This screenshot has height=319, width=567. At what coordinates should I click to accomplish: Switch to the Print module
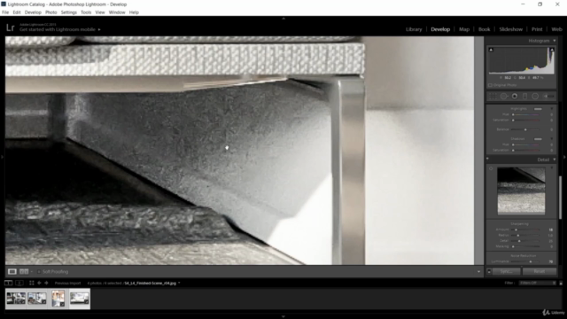(x=537, y=29)
